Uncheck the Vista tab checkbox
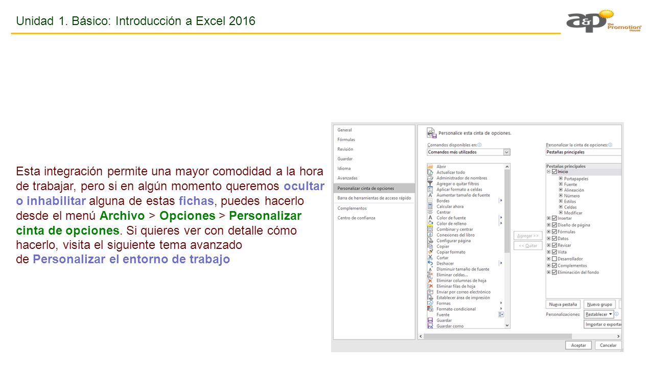Viewport: 654px width, 368px height. pyautogui.click(x=554, y=252)
